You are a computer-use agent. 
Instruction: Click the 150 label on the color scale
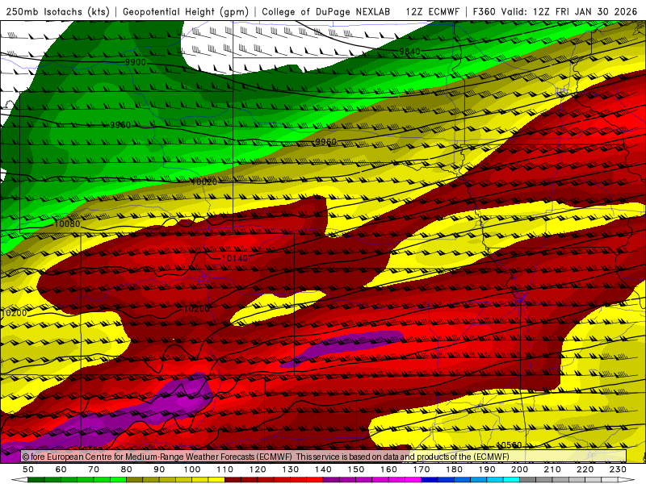(x=356, y=469)
